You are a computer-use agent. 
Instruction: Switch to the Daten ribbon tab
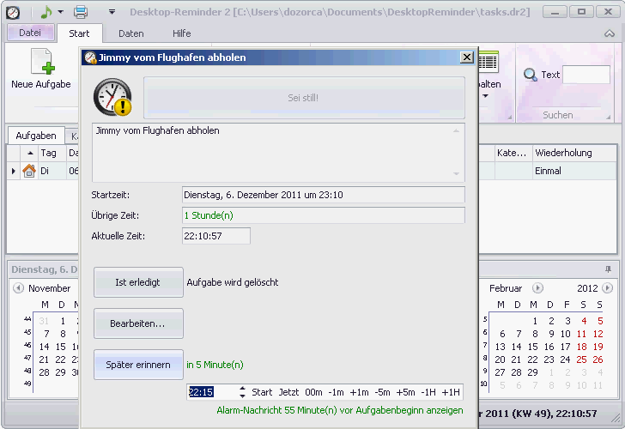pyautogui.click(x=131, y=33)
